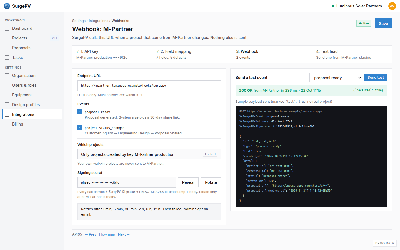The image size is (400, 250).
Task: Go to the 1. API key step
Action: [112, 54]
